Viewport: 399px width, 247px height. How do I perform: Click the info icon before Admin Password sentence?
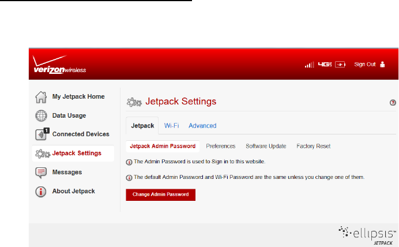pyautogui.click(x=129, y=162)
